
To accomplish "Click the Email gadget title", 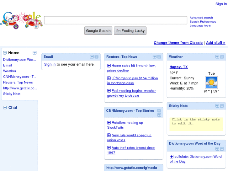I will (x=48, y=57).
